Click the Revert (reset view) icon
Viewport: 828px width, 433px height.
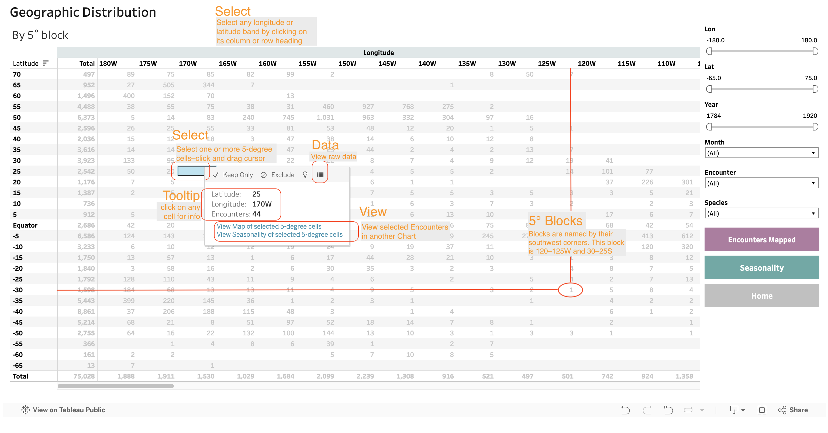point(668,410)
